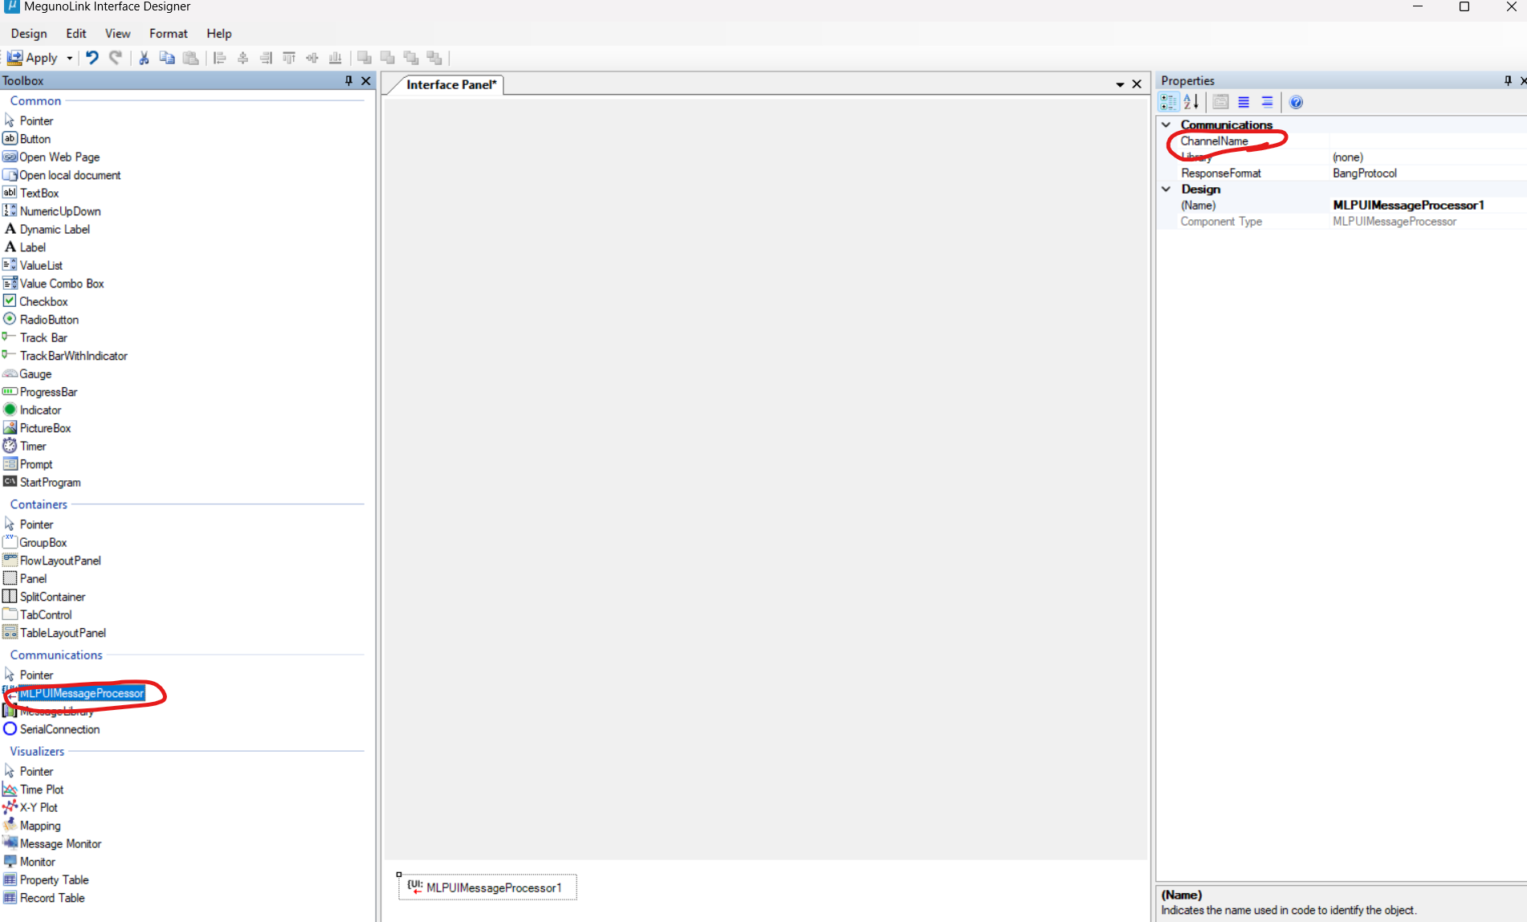Viewport: 1527px width, 922px height.
Task: Open Properties help via the question mark icon
Action: pyautogui.click(x=1296, y=102)
